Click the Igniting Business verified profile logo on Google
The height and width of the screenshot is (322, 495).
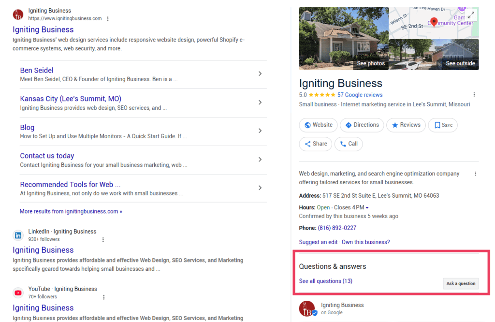[308, 308]
